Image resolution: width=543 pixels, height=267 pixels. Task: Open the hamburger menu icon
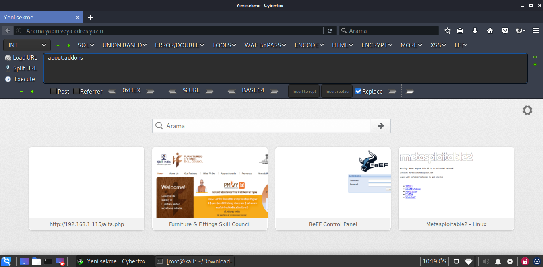pos(535,31)
